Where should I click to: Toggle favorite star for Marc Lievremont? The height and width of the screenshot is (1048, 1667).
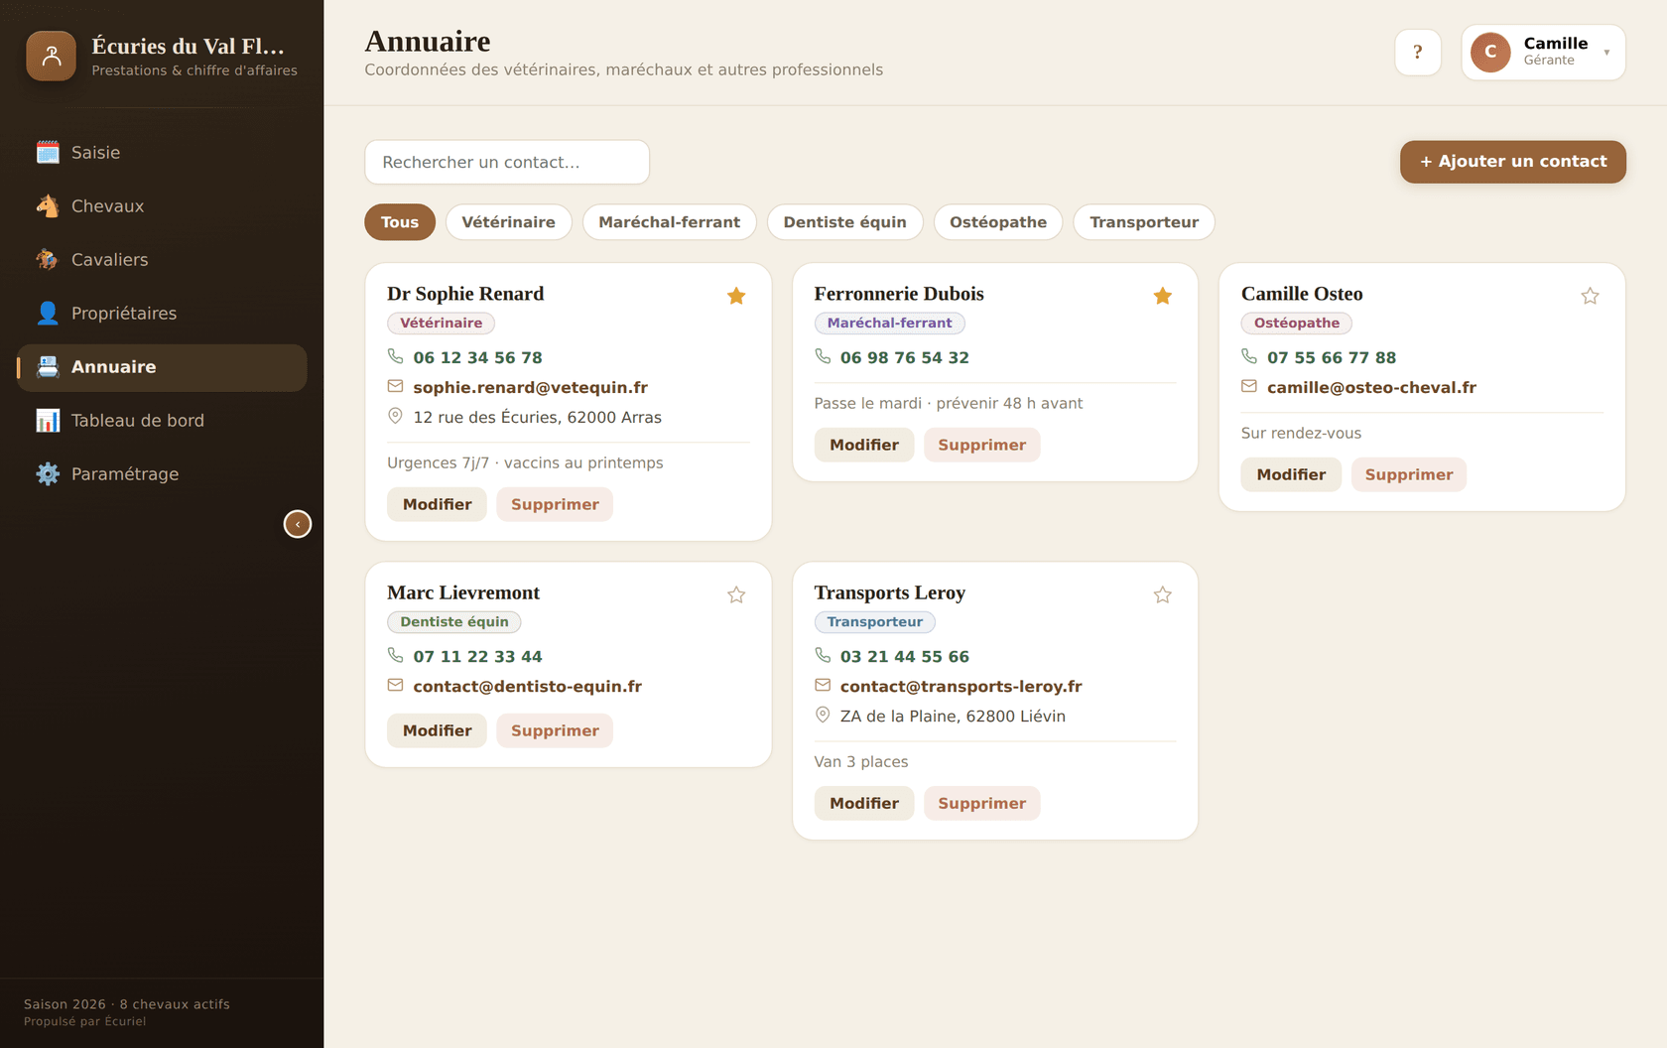coord(736,594)
